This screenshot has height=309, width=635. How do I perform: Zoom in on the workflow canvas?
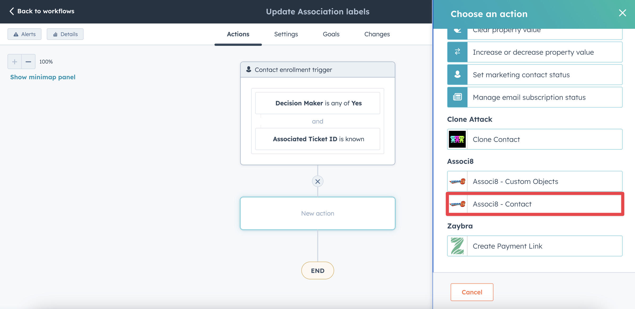click(x=15, y=61)
